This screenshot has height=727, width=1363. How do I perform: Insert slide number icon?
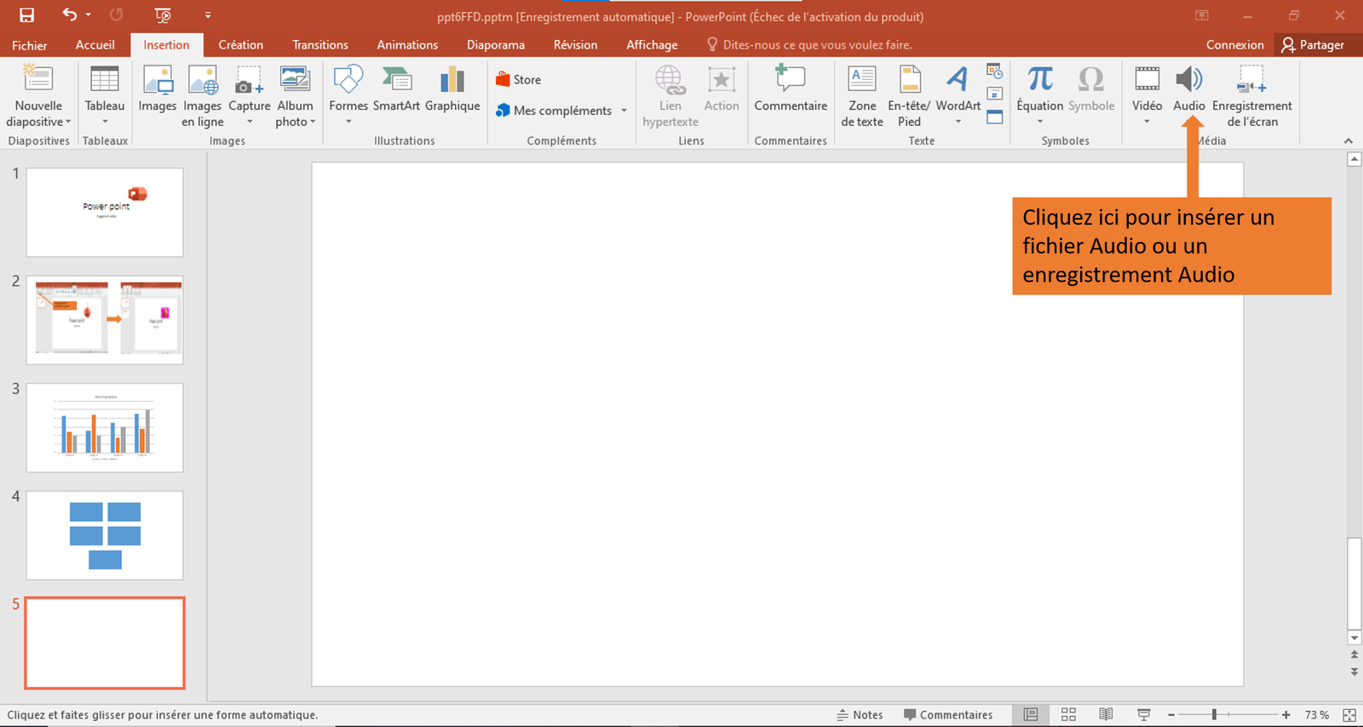coord(994,94)
